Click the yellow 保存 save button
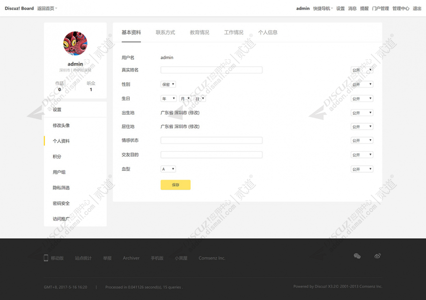The image size is (426, 300). click(176, 185)
